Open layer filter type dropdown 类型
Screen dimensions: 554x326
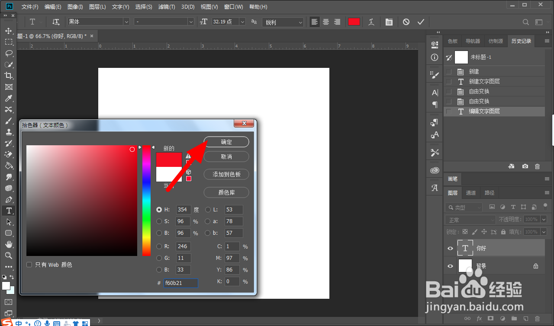(x=464, y=208)
